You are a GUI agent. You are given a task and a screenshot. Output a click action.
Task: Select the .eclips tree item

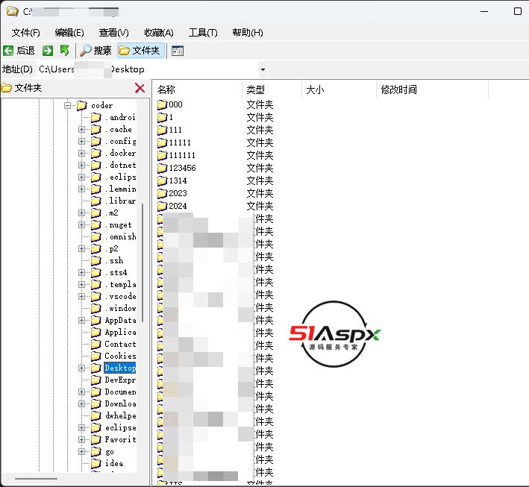point(120,177)
